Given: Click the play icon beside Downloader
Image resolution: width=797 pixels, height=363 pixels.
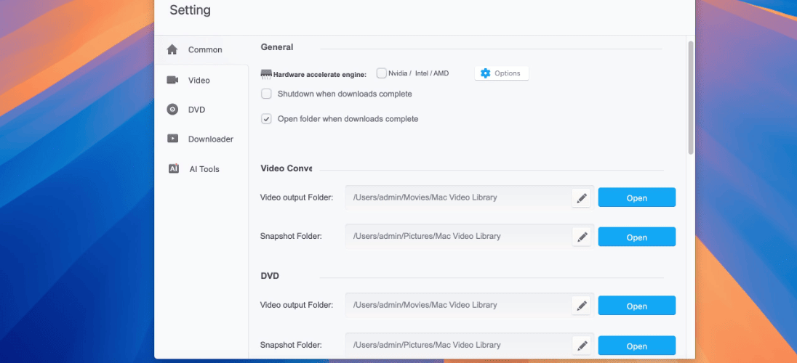Looking at the screenshot, I should pyautogui.click(x=172, y=138).
